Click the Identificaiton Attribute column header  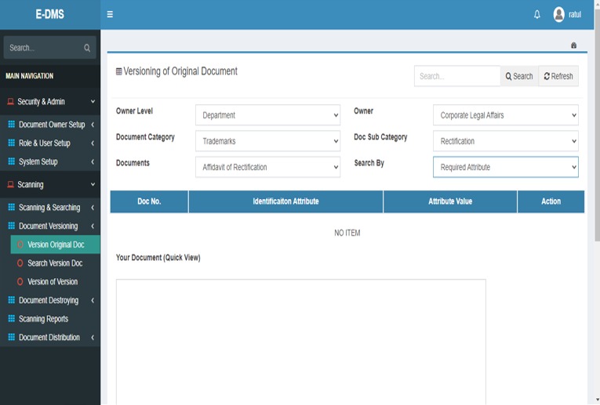click(x=285, y=201)
